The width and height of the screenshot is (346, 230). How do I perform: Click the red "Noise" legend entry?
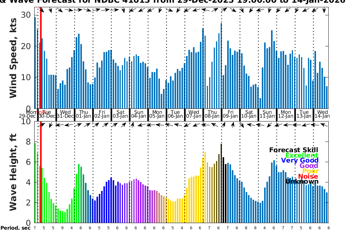[x=308, y=176]
